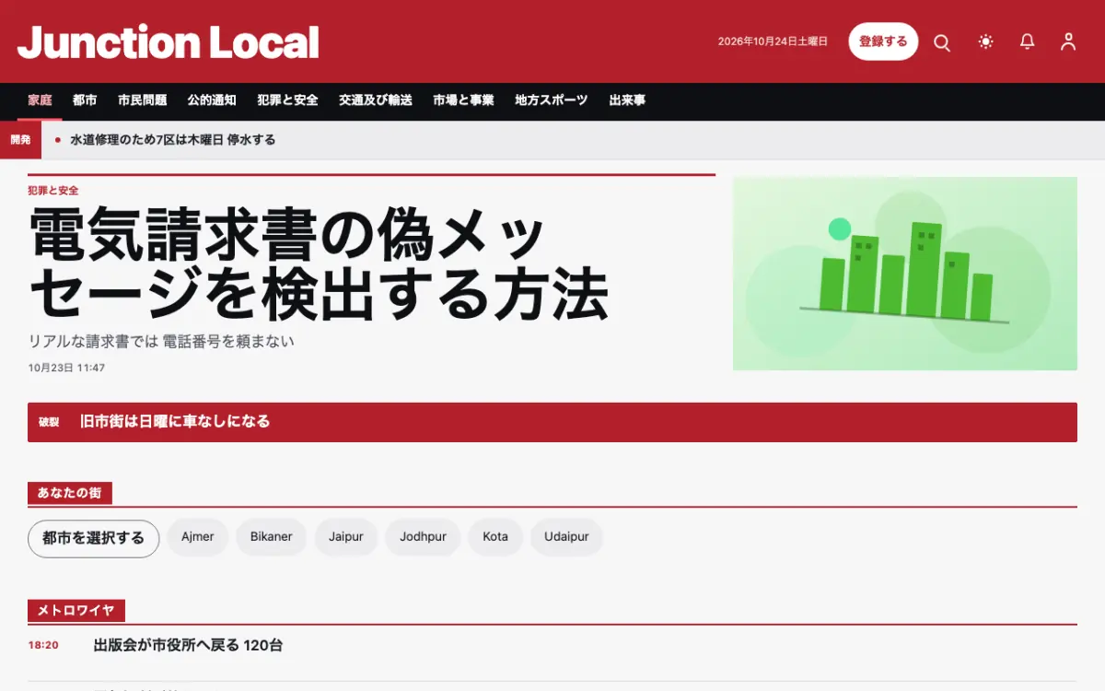Click subheading リアルな請求書では 電話番号を頼まない
The width and height of the screenshot is (1105, 691).
pos(161,342)
